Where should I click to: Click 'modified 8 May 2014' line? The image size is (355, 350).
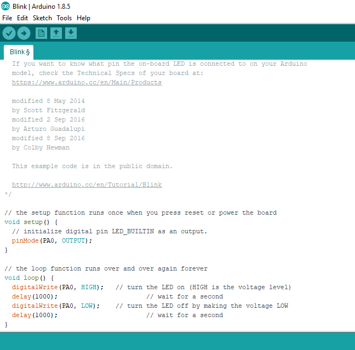48,101
